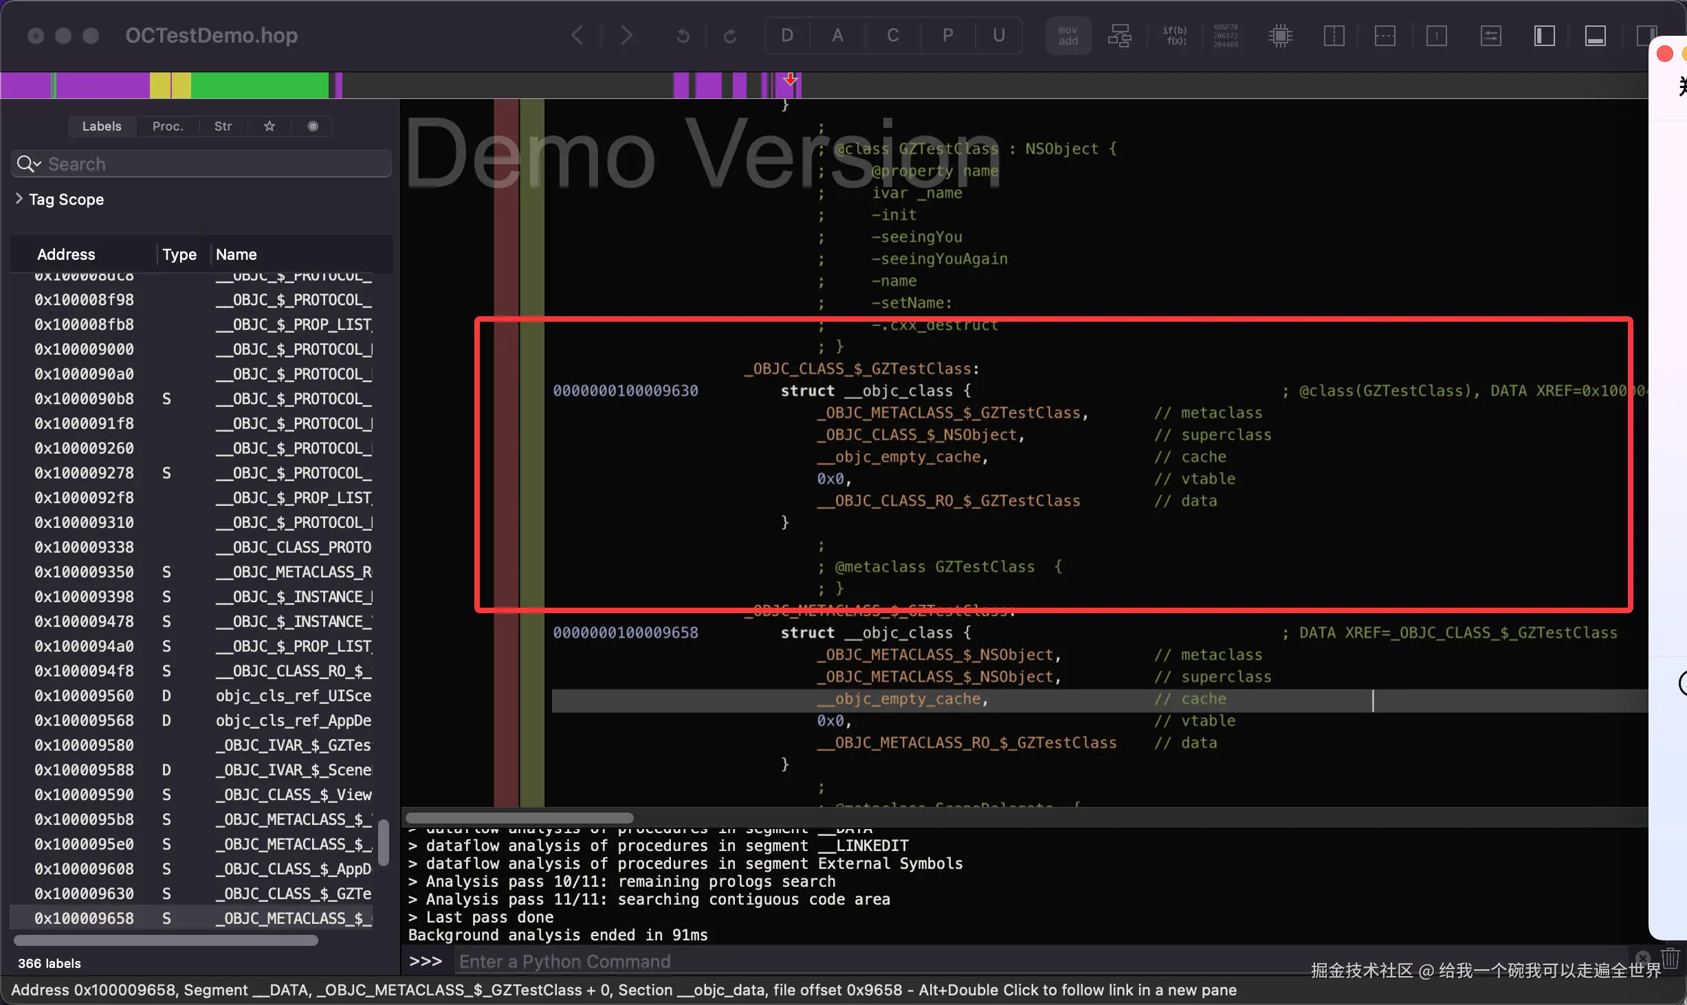Split the editor vertically
The width and height of the screenshot is (1687, 1005).
[1334, 36]
